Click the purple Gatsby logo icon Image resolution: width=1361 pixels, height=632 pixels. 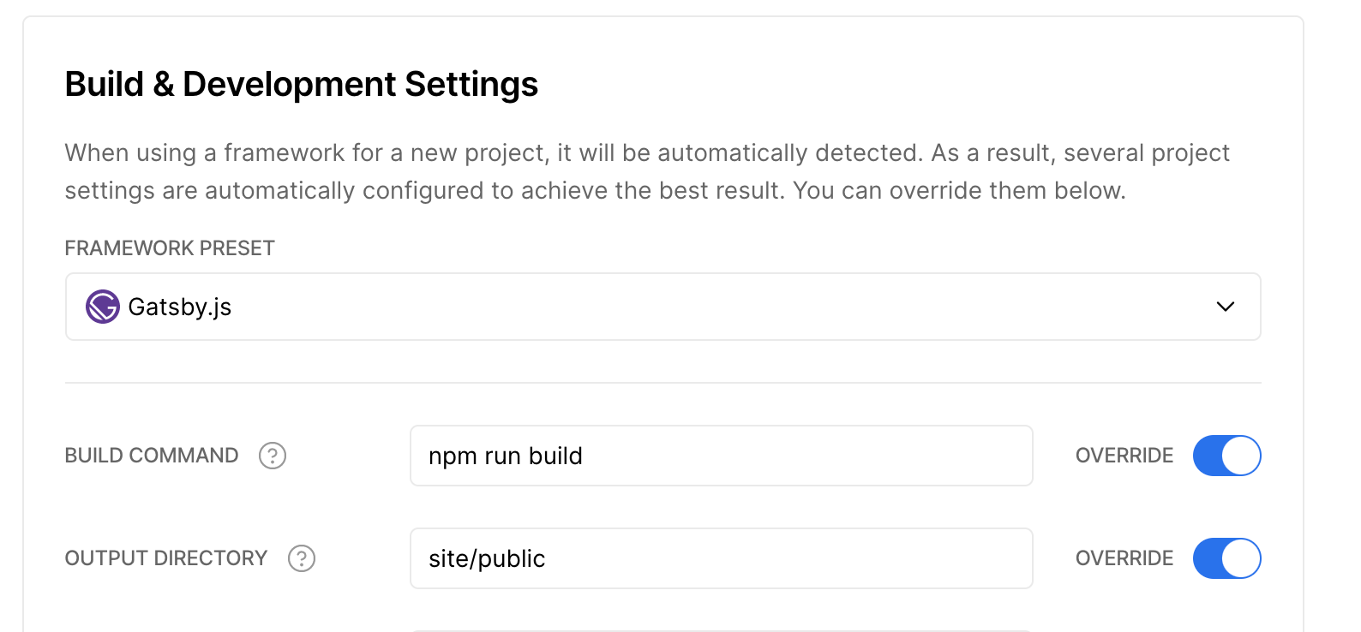103,307
